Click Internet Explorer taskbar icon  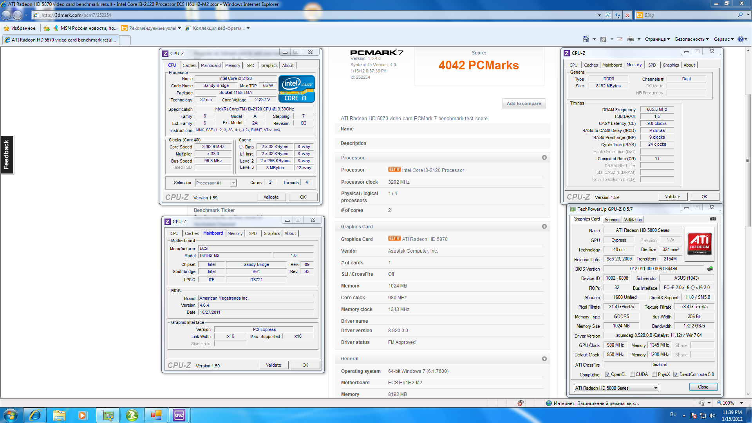tap(35, 415)
